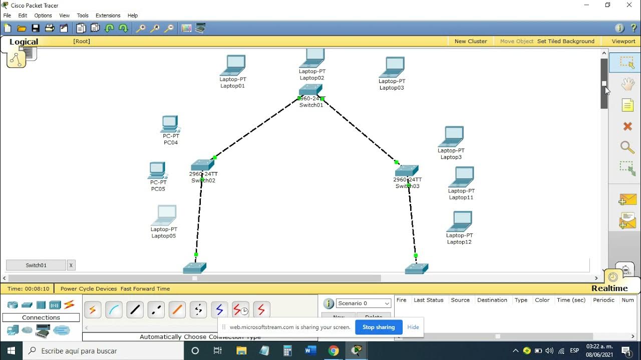641x360 pixels.
Task: Choose the Move Layout hand tool
Action: (x=627, y=84)
